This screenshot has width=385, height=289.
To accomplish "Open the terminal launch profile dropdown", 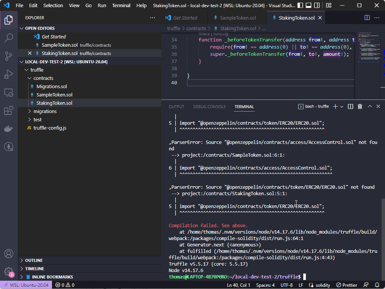I will (342, 106).
